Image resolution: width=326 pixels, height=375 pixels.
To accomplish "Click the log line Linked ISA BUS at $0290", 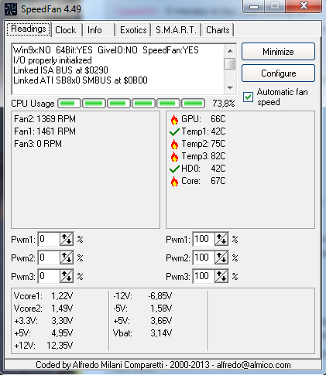I will click(x=60, y=70).
